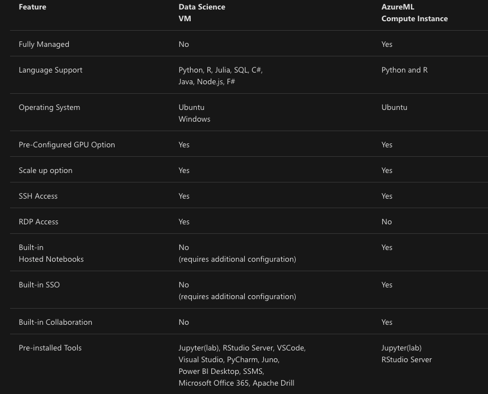Select the RDP Access row label

(38, 222)
